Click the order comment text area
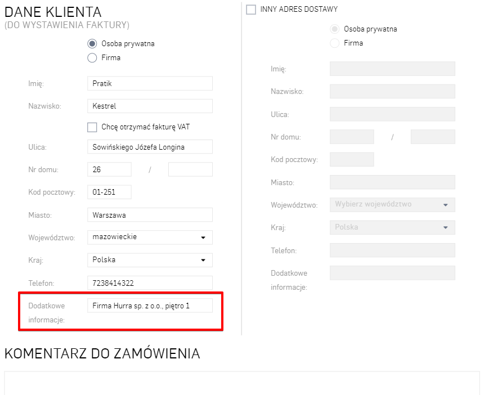The height and width of the screenshot is (395, 484). click(242, 384)
